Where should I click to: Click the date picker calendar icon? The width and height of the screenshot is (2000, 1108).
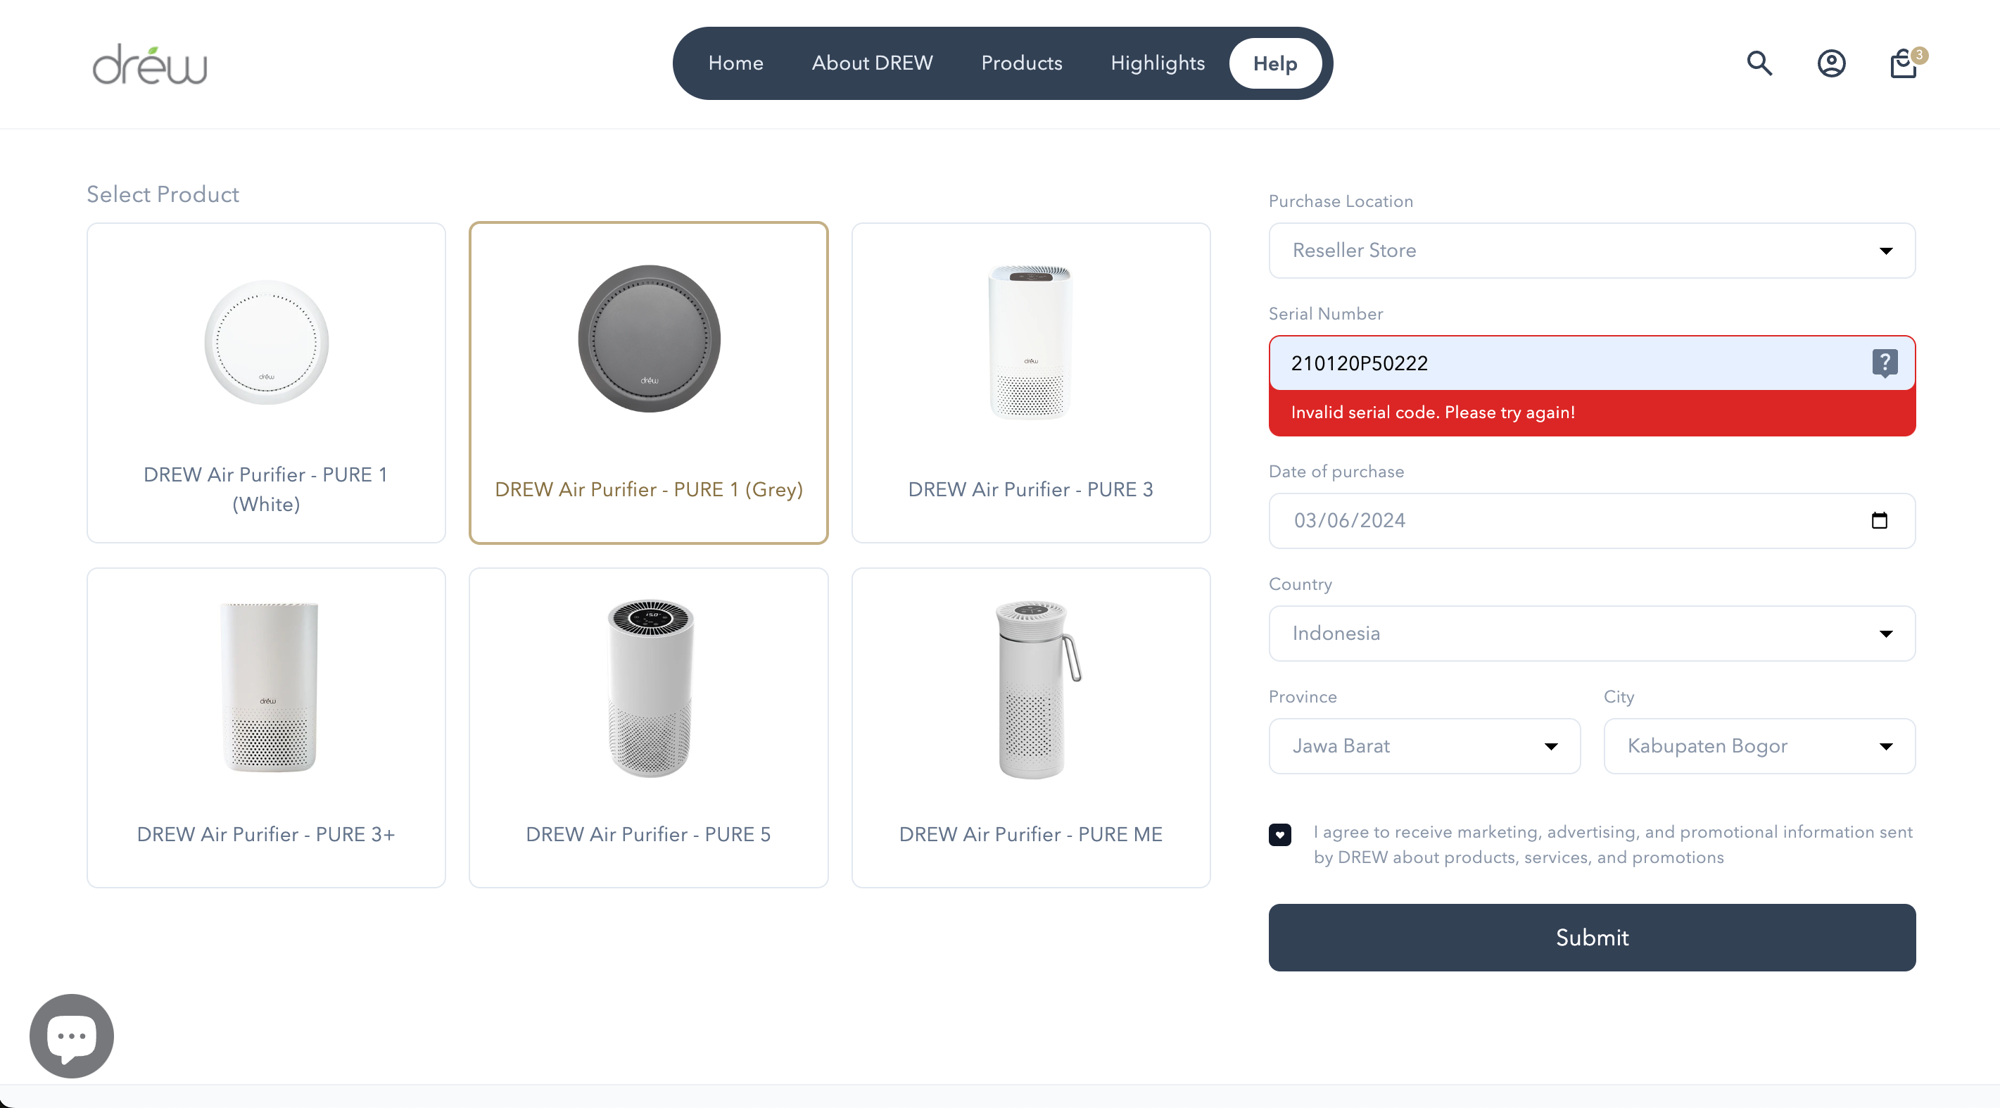pos(1879,520)
